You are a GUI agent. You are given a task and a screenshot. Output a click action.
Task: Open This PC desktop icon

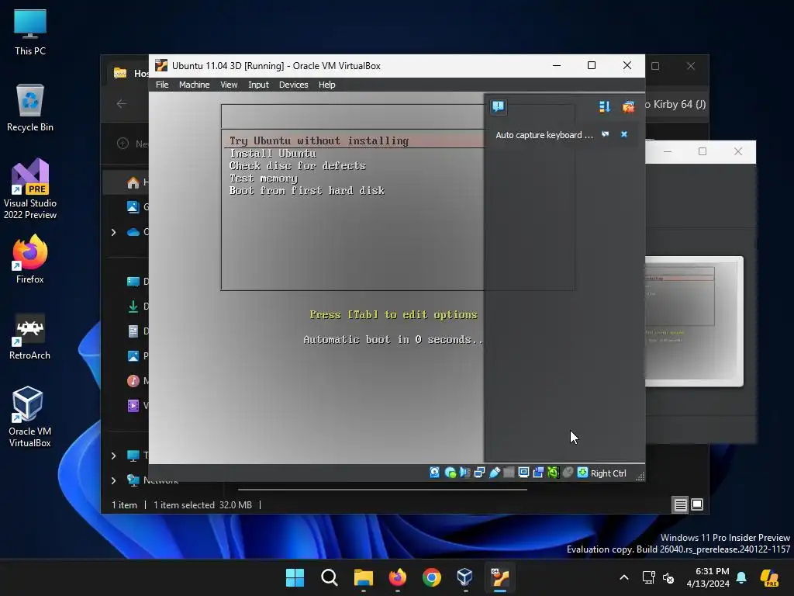tap(30, 32)
